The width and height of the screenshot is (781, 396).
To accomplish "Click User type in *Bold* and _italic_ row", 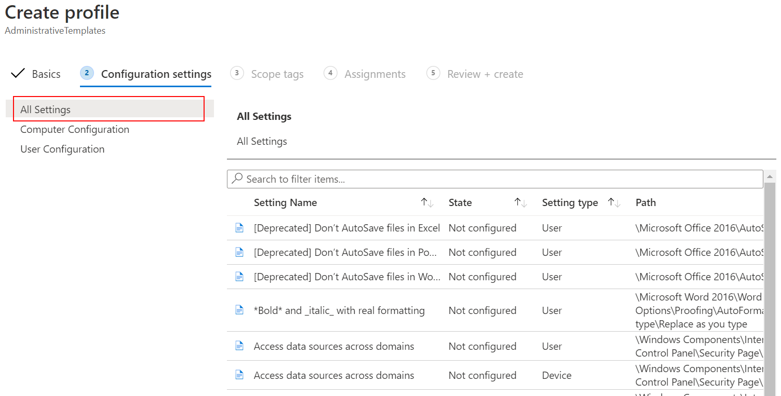I will tap(552, 310).
